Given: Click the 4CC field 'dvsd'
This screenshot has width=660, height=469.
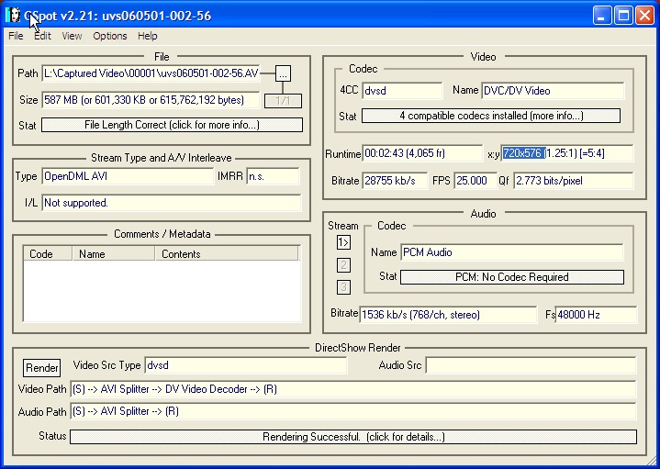Looking at the screenshot, I should tap(402, 91).
